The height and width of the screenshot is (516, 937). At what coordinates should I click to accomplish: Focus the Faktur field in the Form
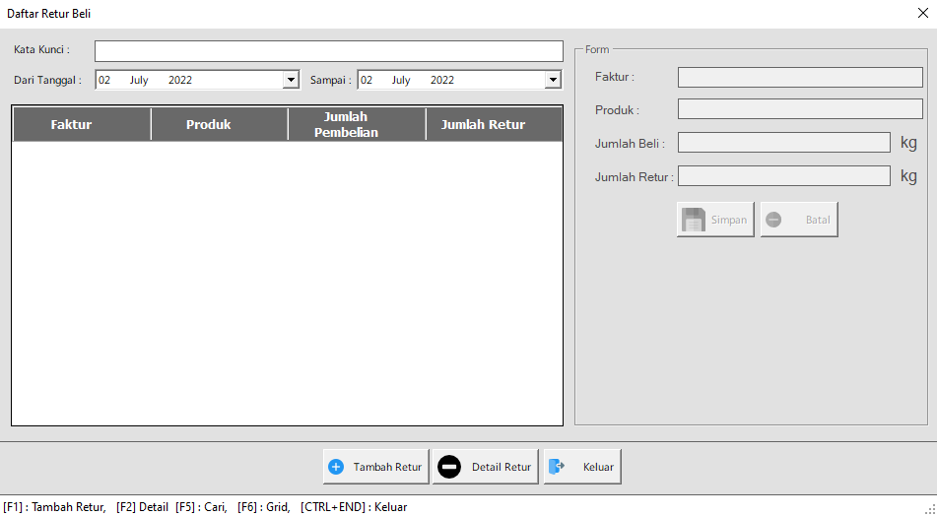click(799, 77)
